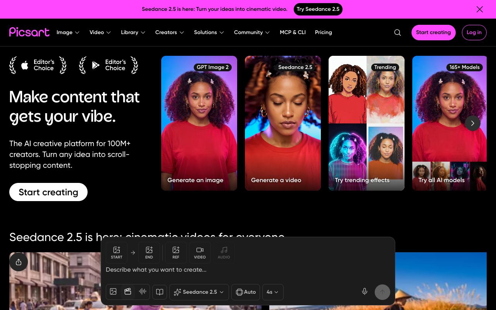
Task: Add a START frame image
Action: 117,253
